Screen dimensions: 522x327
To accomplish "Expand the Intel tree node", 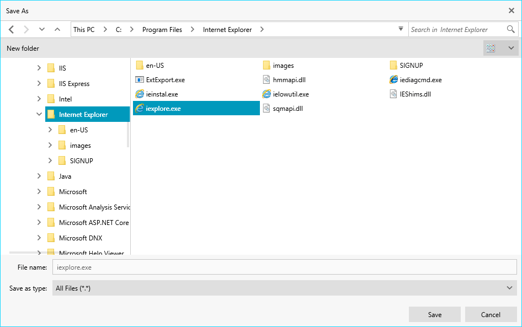I will click(x=39, y=99).
